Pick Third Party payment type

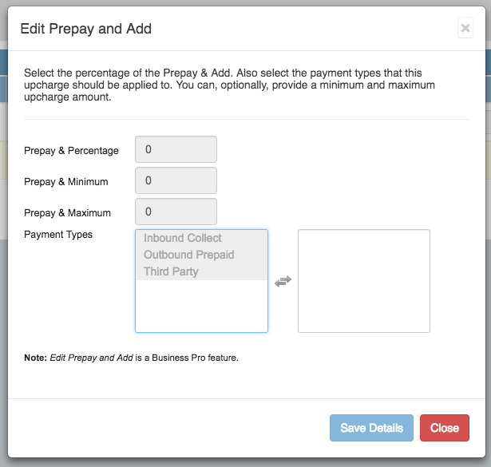171,271
